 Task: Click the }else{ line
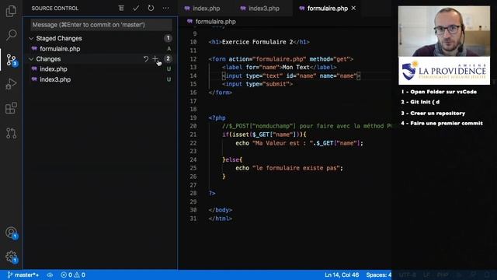click(x=232, y=159)
